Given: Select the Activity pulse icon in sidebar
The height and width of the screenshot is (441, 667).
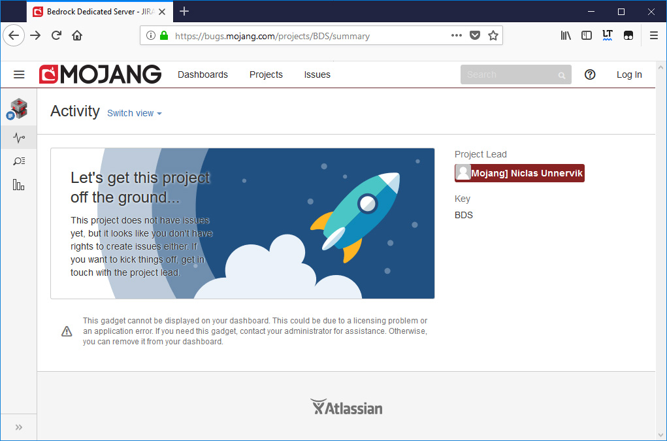Looking at the screenshot, I should 18,137.
